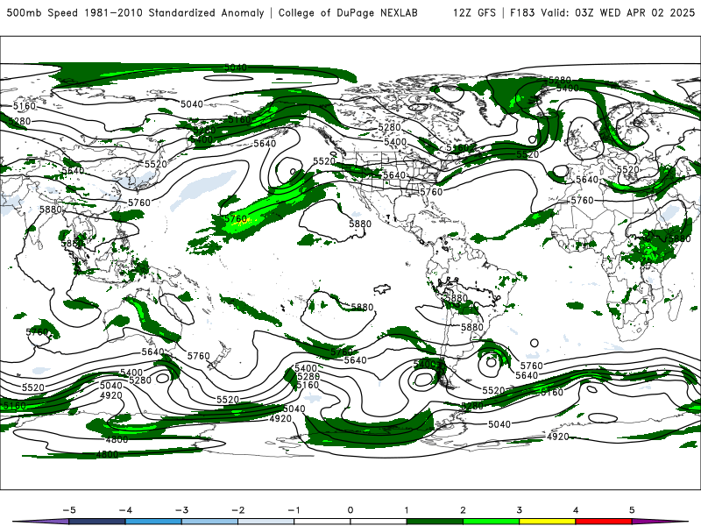Click the '5760' label inside the yellow Pacific anomaly
The width and height of the screenshot is (701, 526).
point(236,218)
